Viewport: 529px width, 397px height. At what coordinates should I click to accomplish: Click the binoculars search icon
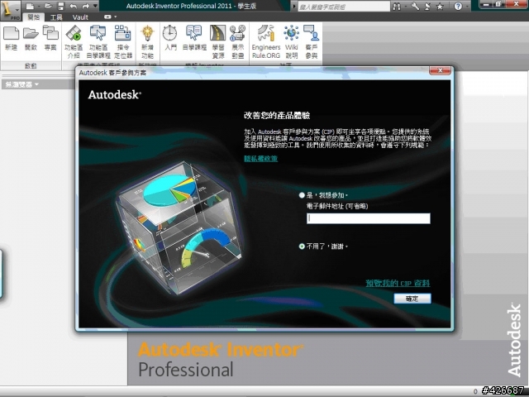point(397,6)
